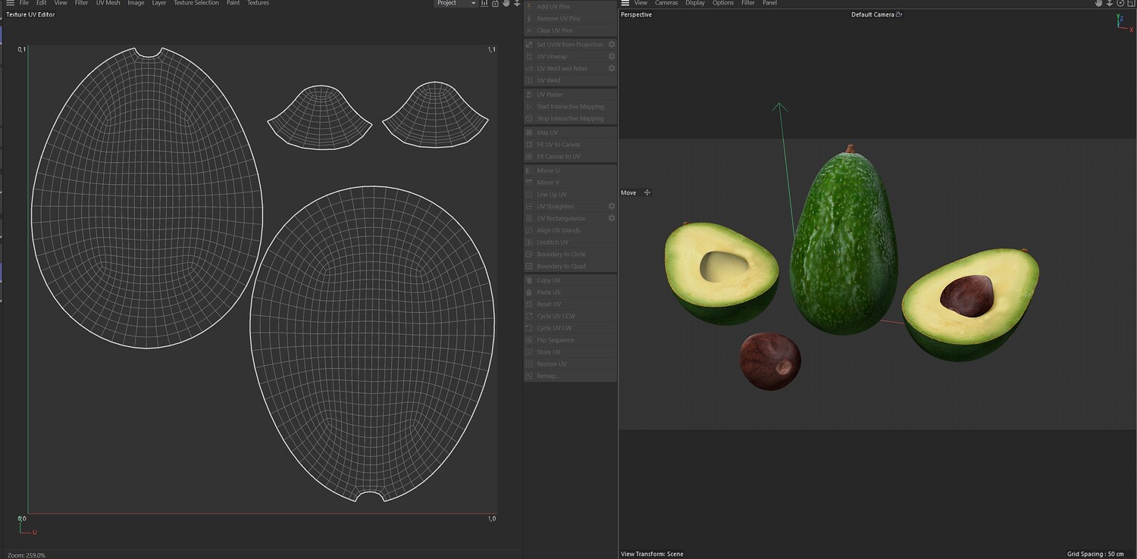Open UV Straighten settings gear
This screenshot has height=559, width=1137.
coord(612,207)
